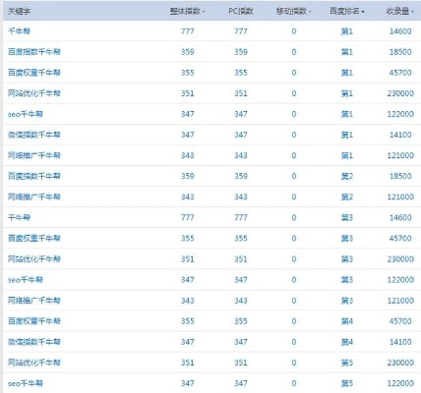The image size is (421, 393).
Task: Select 收录量 14100 in the 第4 row
Action: pos(400,342)
